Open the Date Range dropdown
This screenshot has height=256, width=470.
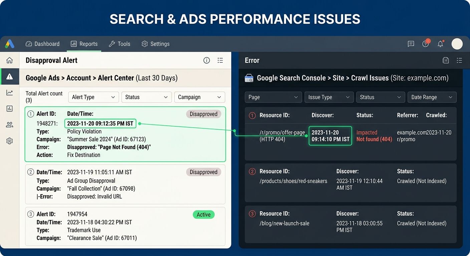click(432, 97)
